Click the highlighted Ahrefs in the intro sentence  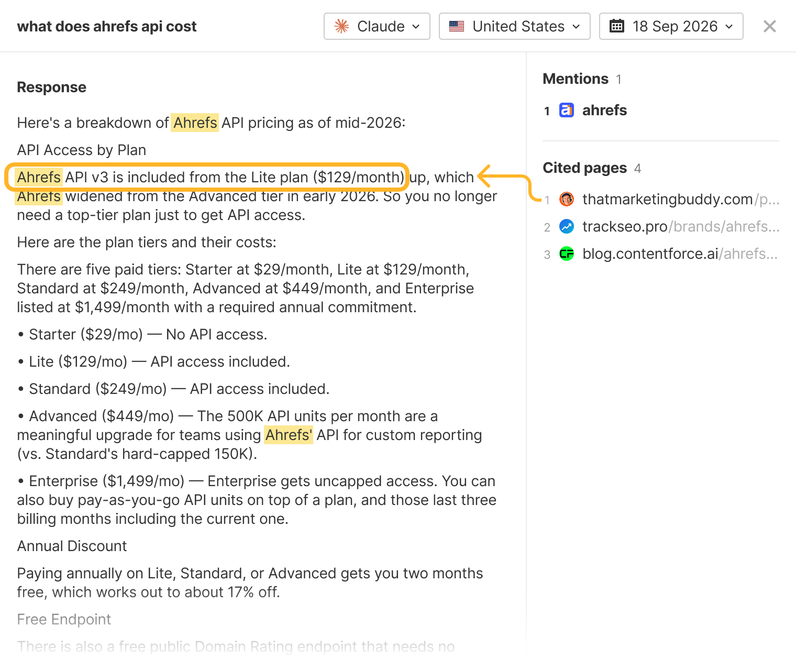(x=195, y=123)
